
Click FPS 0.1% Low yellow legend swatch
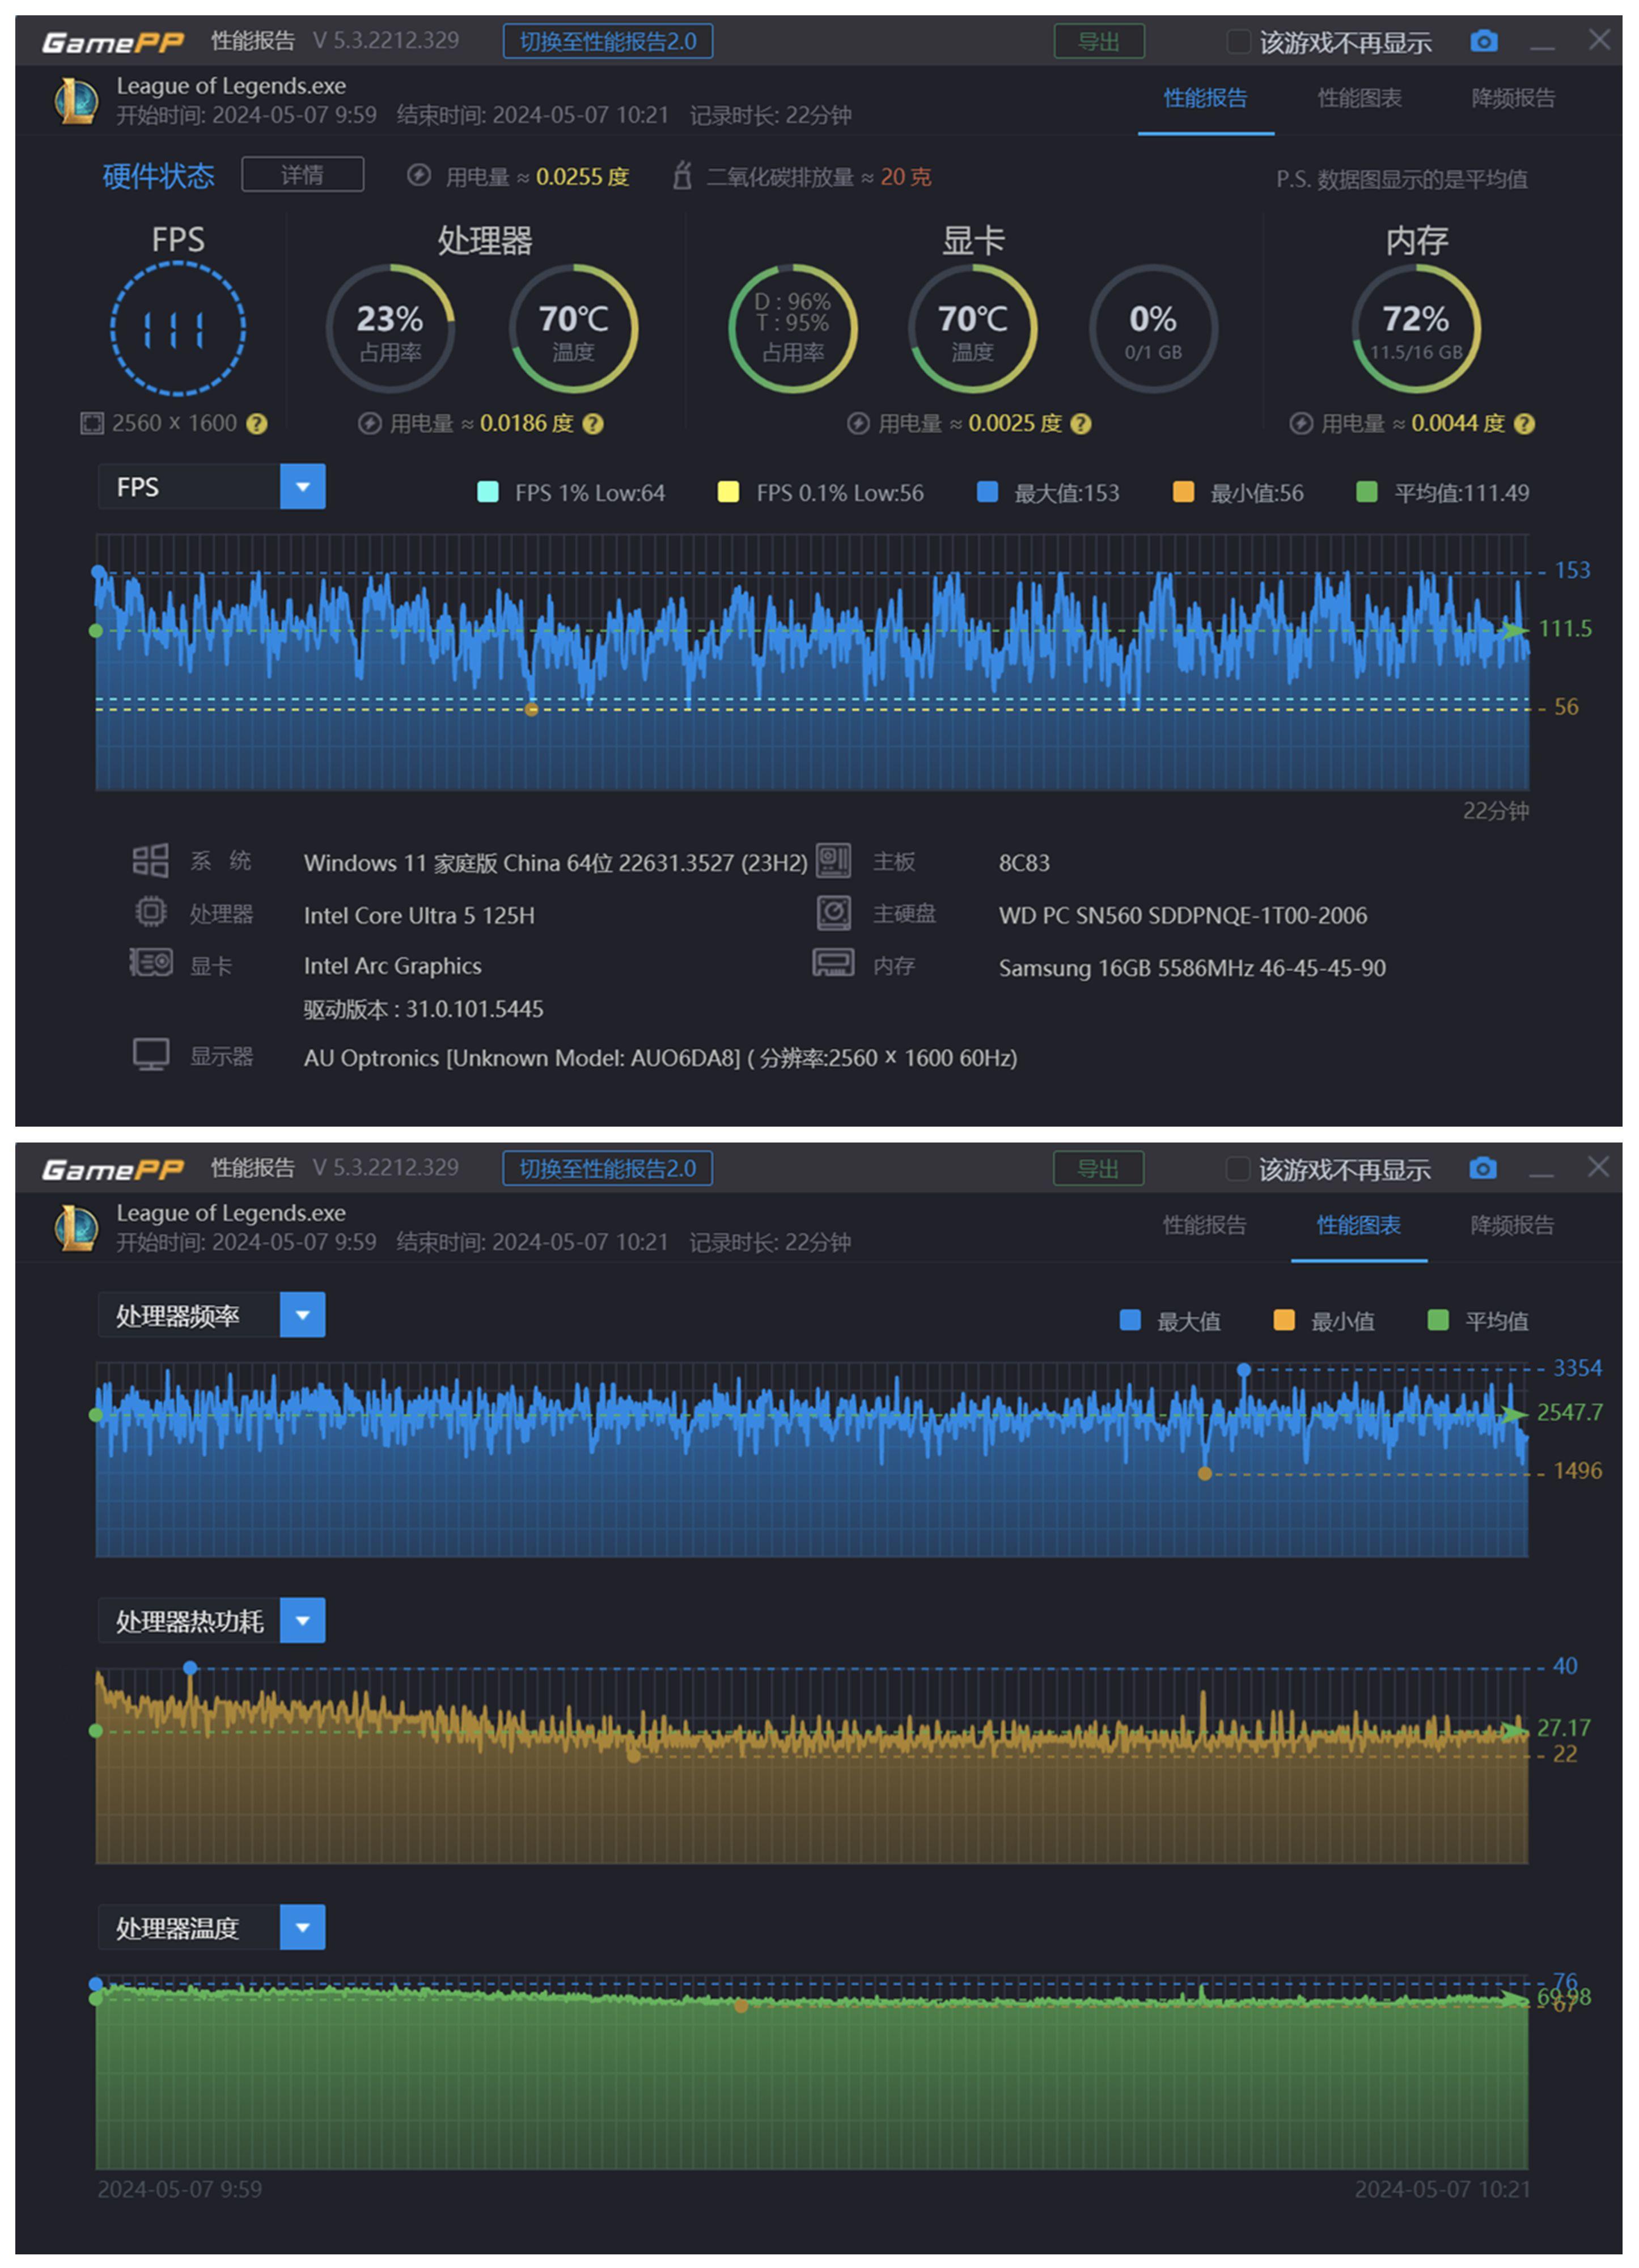pyautogui.click(x=728, y=492)
